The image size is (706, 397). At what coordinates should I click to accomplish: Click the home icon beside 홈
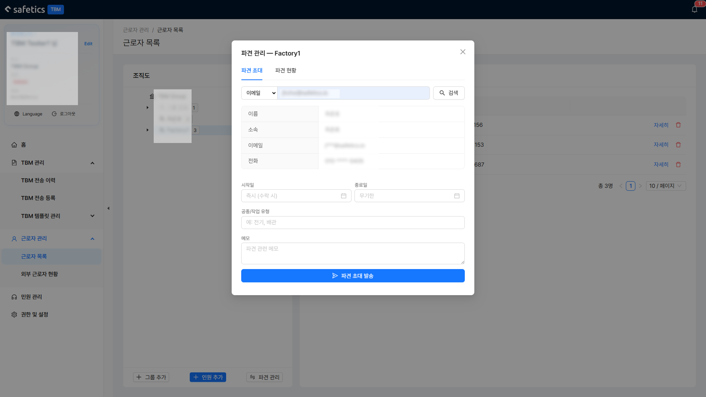pyautogui.click(x=14, y=145)
